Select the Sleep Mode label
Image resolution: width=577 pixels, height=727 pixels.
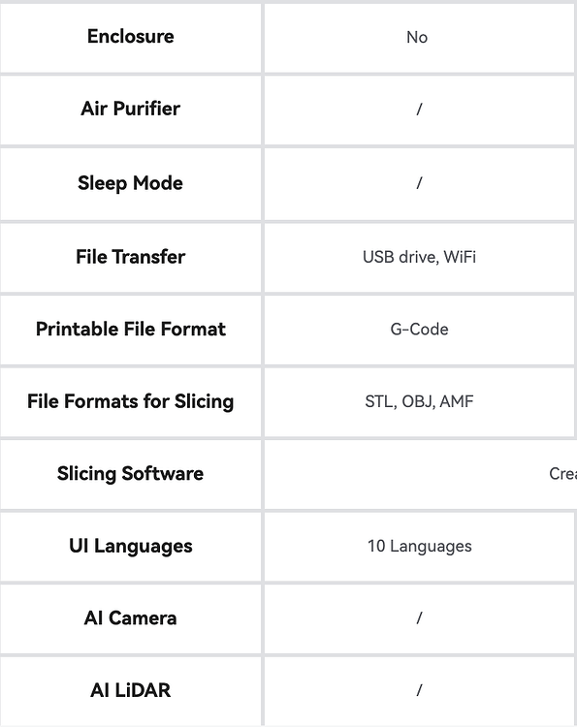pyautogui.click(x=130, y=183)
